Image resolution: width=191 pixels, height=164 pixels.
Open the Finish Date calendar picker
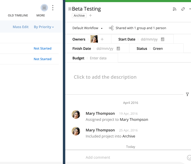click(118, 48)
